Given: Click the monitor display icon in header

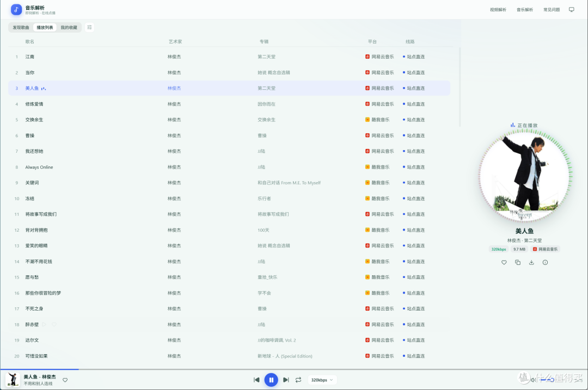Looking at the screenshot, I should pos(572,10).
